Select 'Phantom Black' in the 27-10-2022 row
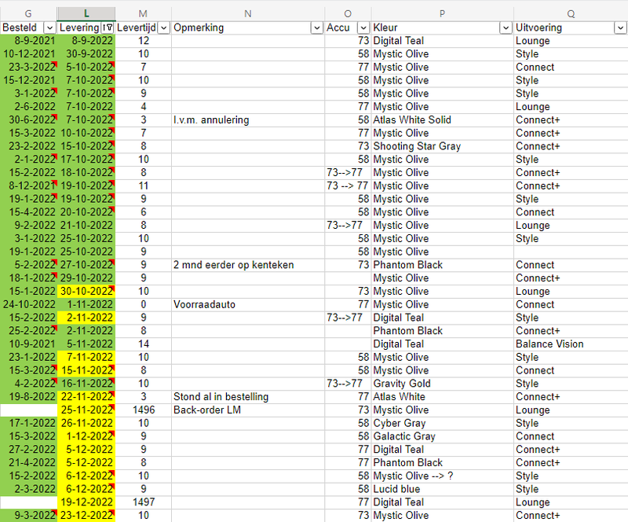The image size is (628, 522). tap(442, 265)
